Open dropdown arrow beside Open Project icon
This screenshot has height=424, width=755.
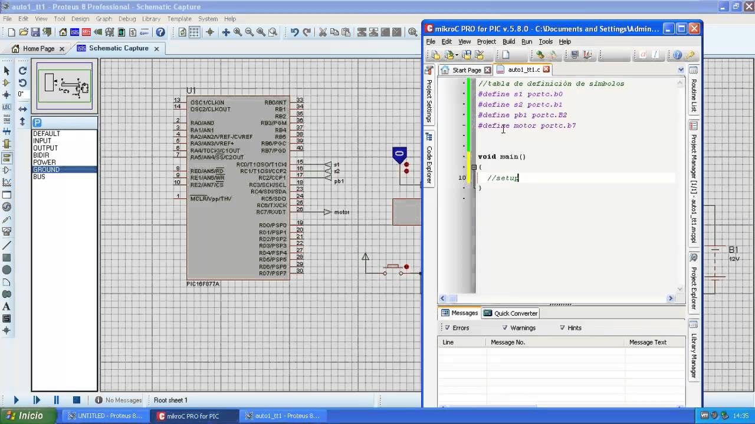pos(456,55)
